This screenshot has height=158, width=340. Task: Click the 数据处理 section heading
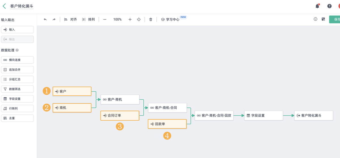point(8,50)
